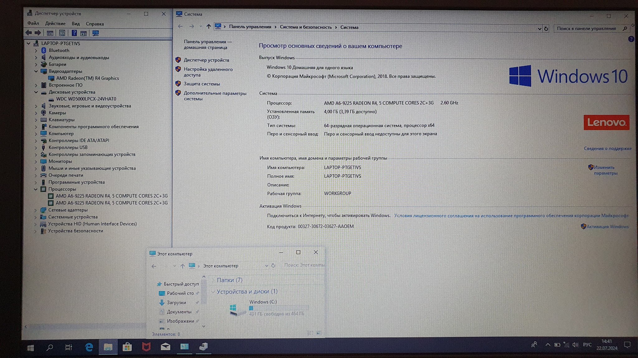The width and height of the screenshot is (638, 358).
Task: Open the Справка menu
Action: click(95, 24)
